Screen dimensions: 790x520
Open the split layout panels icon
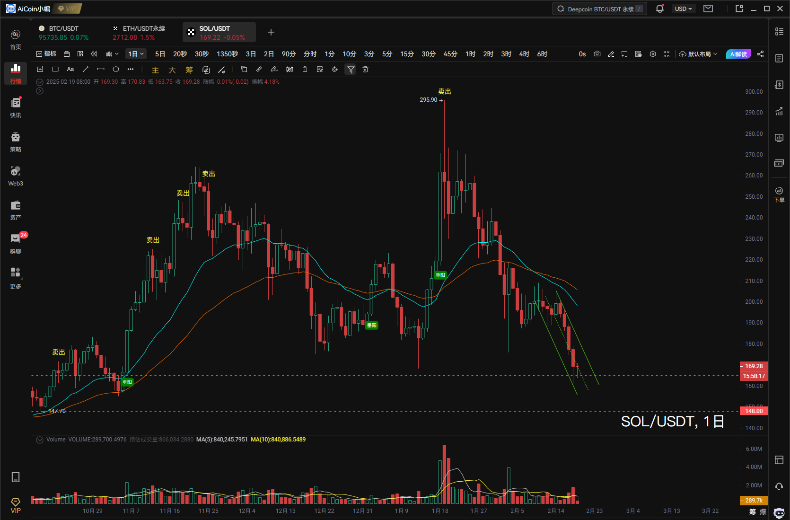tap(80, 54)
